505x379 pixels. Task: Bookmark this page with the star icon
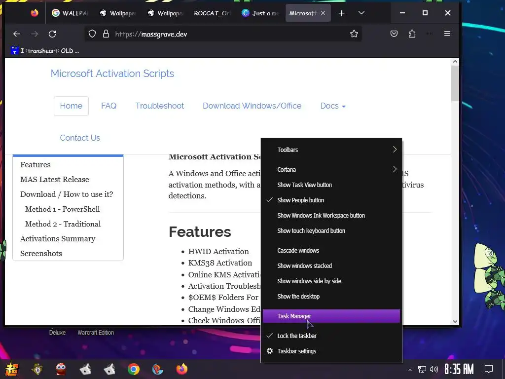click(354, 34)
